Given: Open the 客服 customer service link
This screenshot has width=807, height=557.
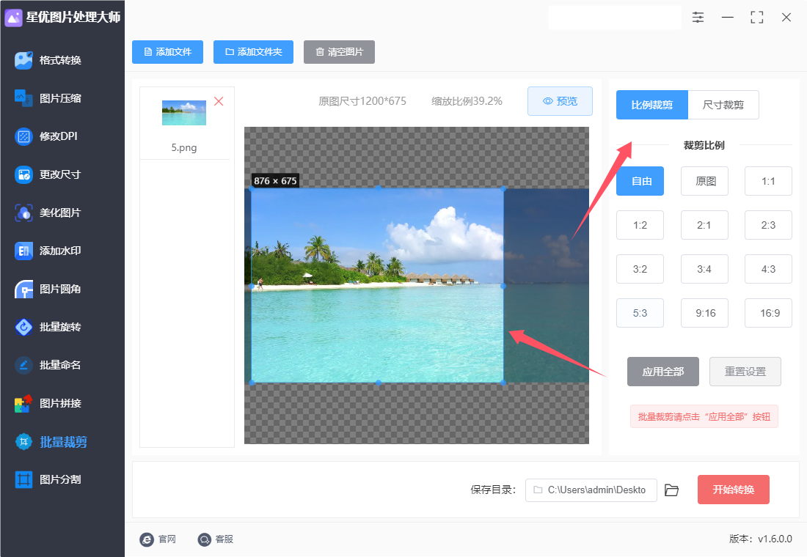Looking at the screenshot, I should click(x=216, y=539).
